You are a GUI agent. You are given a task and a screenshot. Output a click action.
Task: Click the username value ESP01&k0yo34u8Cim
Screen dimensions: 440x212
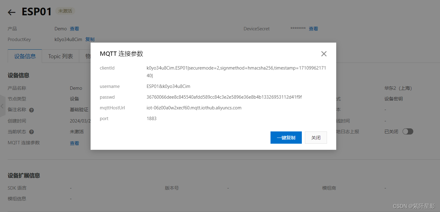(168, 86)
